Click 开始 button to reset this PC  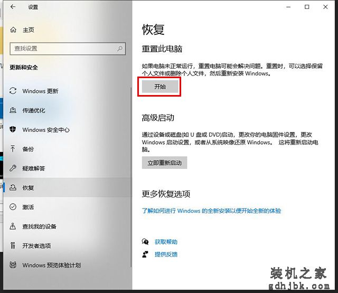click(160, 87)
